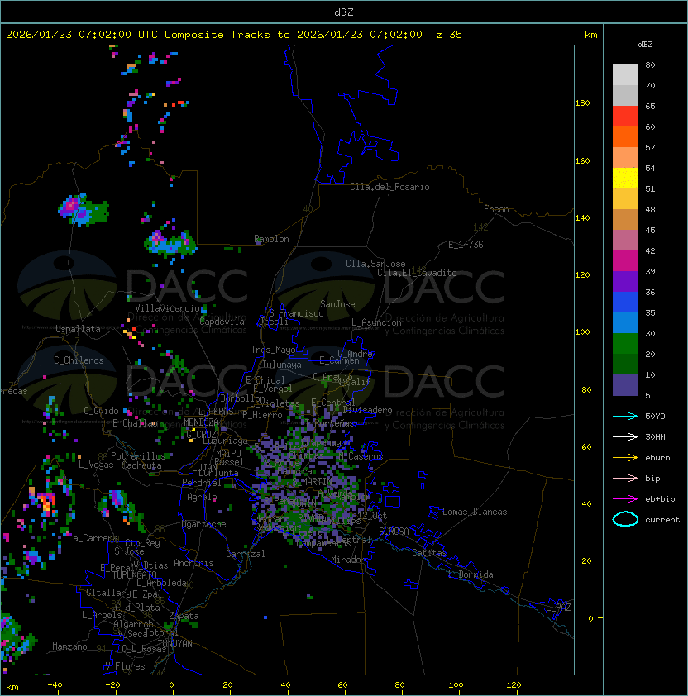Click the Tulumaya label
The width and height of the screenshot is (688, 696).
pos(282,365)
